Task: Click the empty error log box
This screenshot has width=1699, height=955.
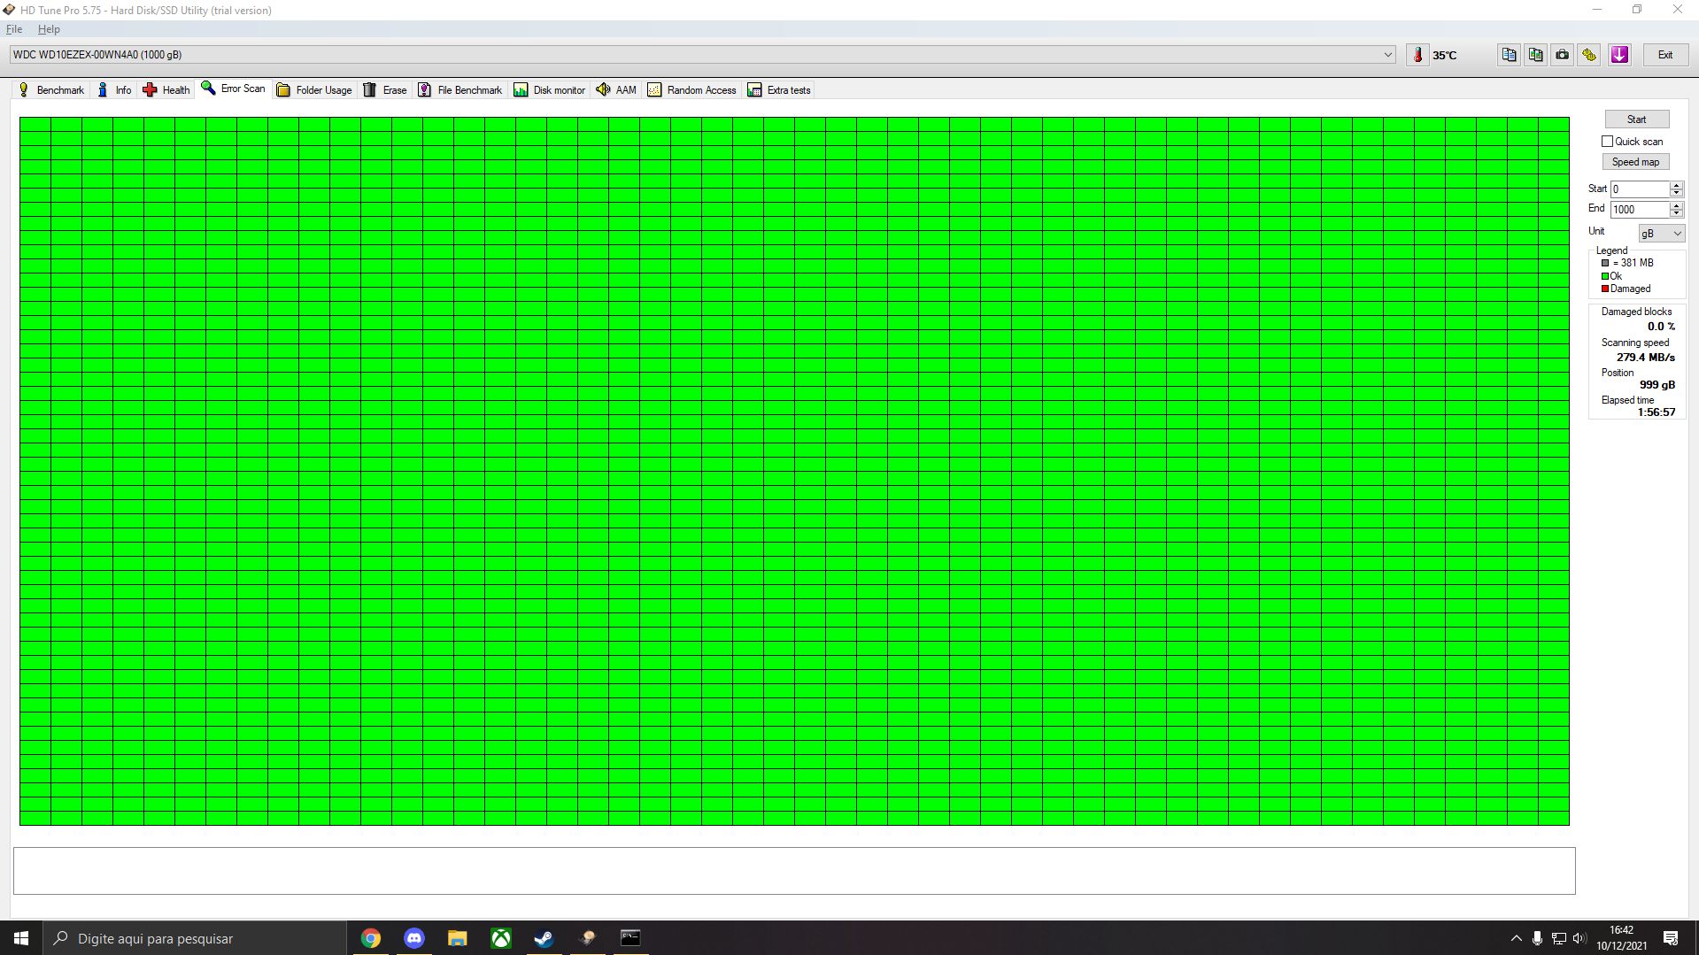Action: click(x=794, y=871)
